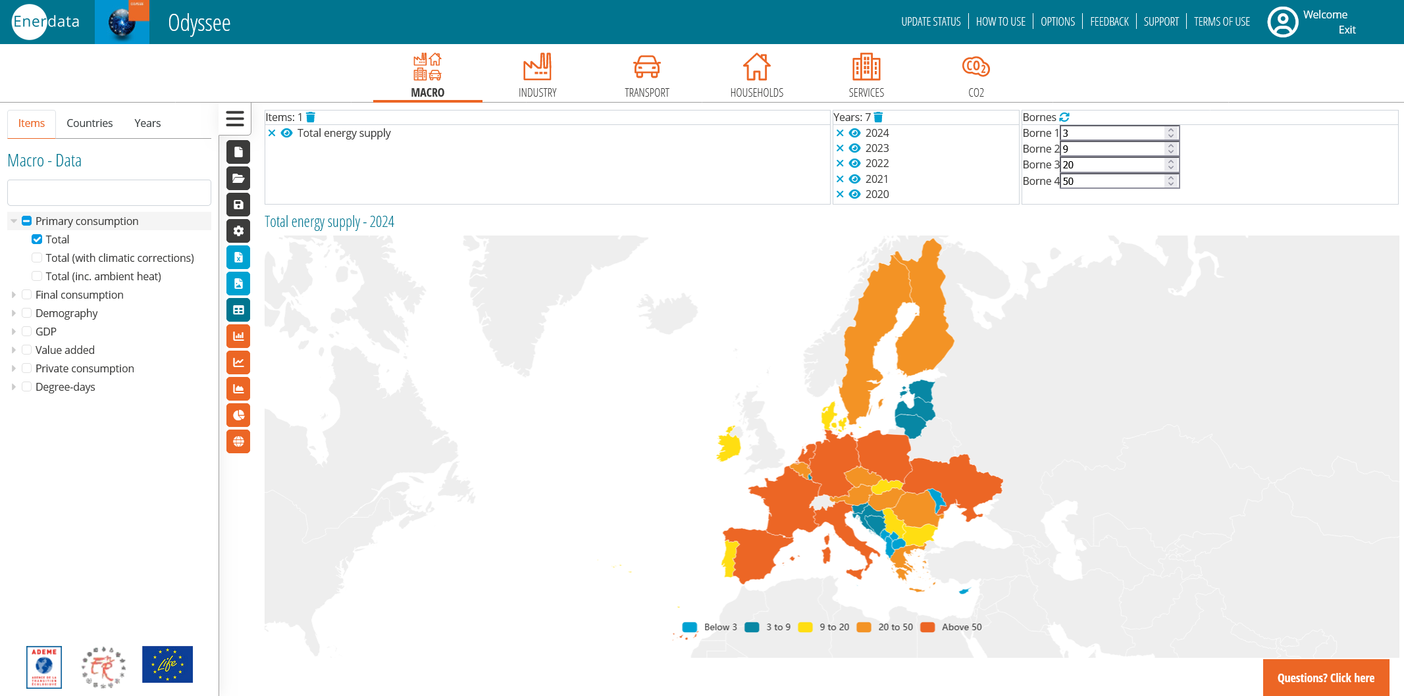Screen dimensions: 1404x696
Task: Check Total (with climatic corrections)
Action: pos(37,258)
